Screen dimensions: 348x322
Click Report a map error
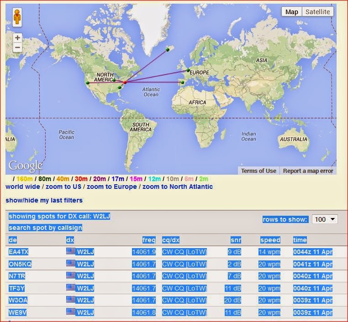[308, 171]
